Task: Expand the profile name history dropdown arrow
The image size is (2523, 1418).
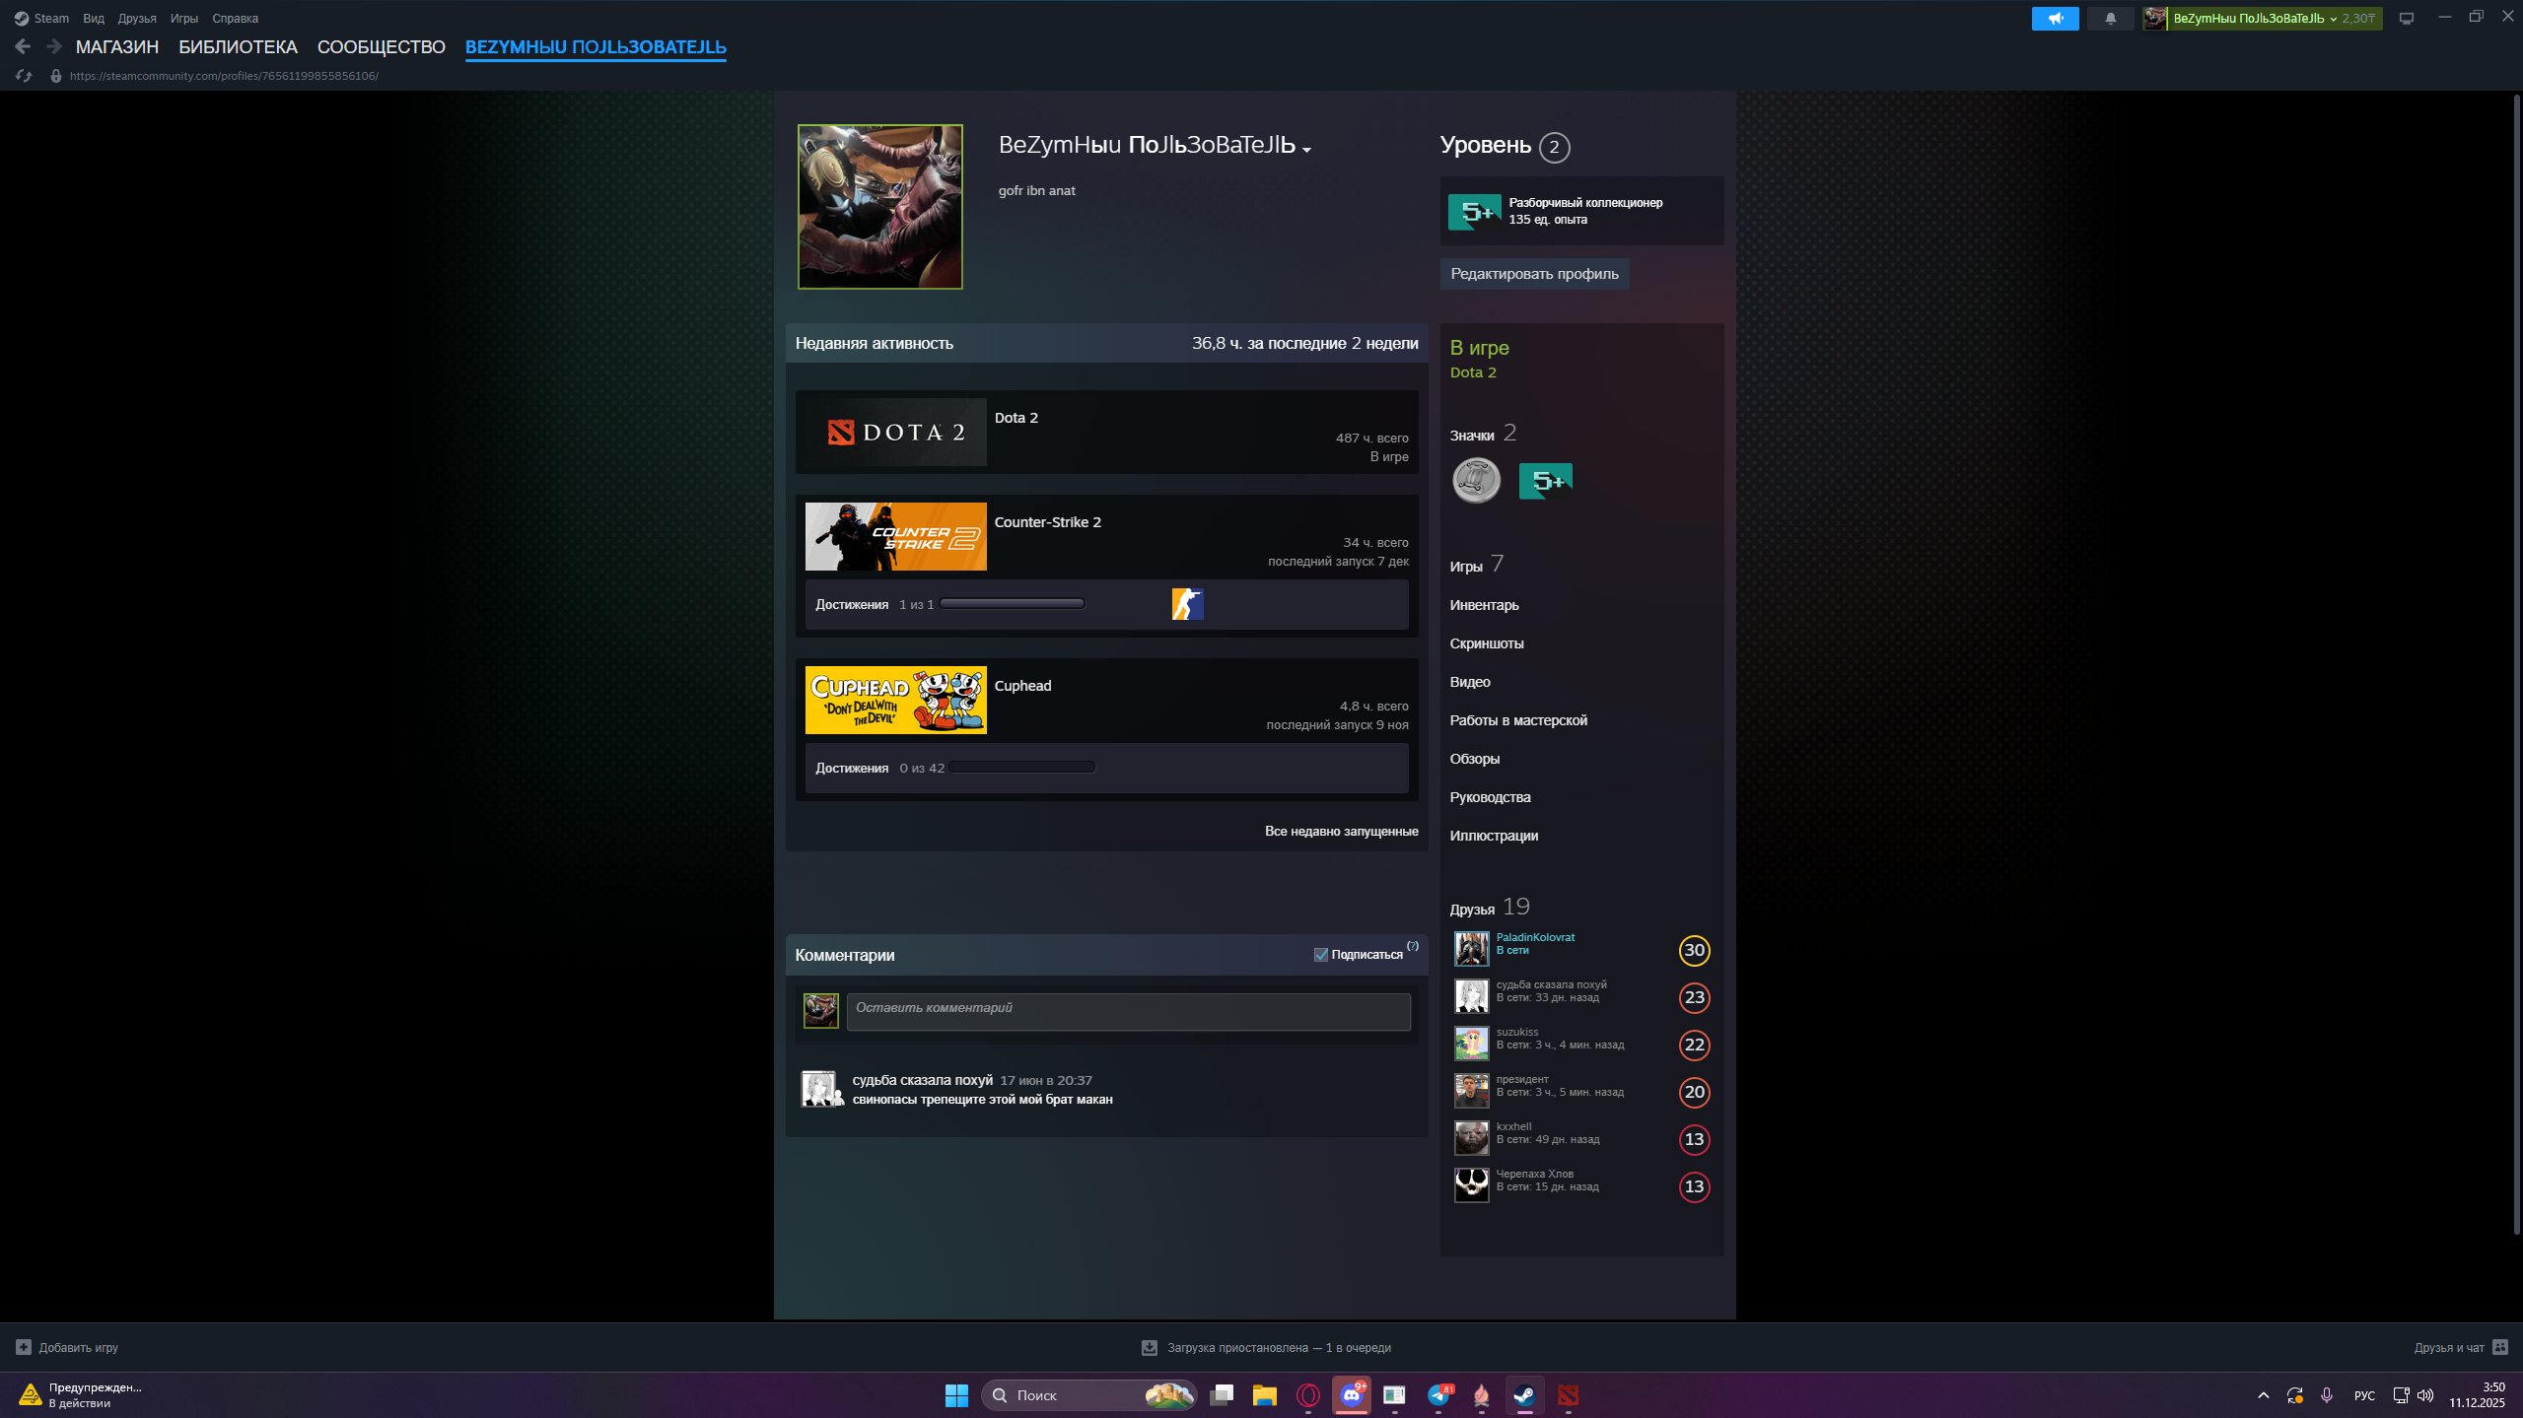Action: pyautogui.click(x=1306, y=150)
